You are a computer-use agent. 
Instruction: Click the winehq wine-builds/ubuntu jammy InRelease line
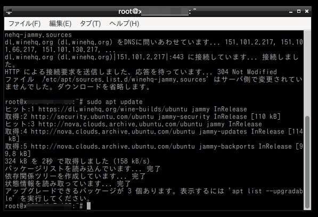click(126, 110)
